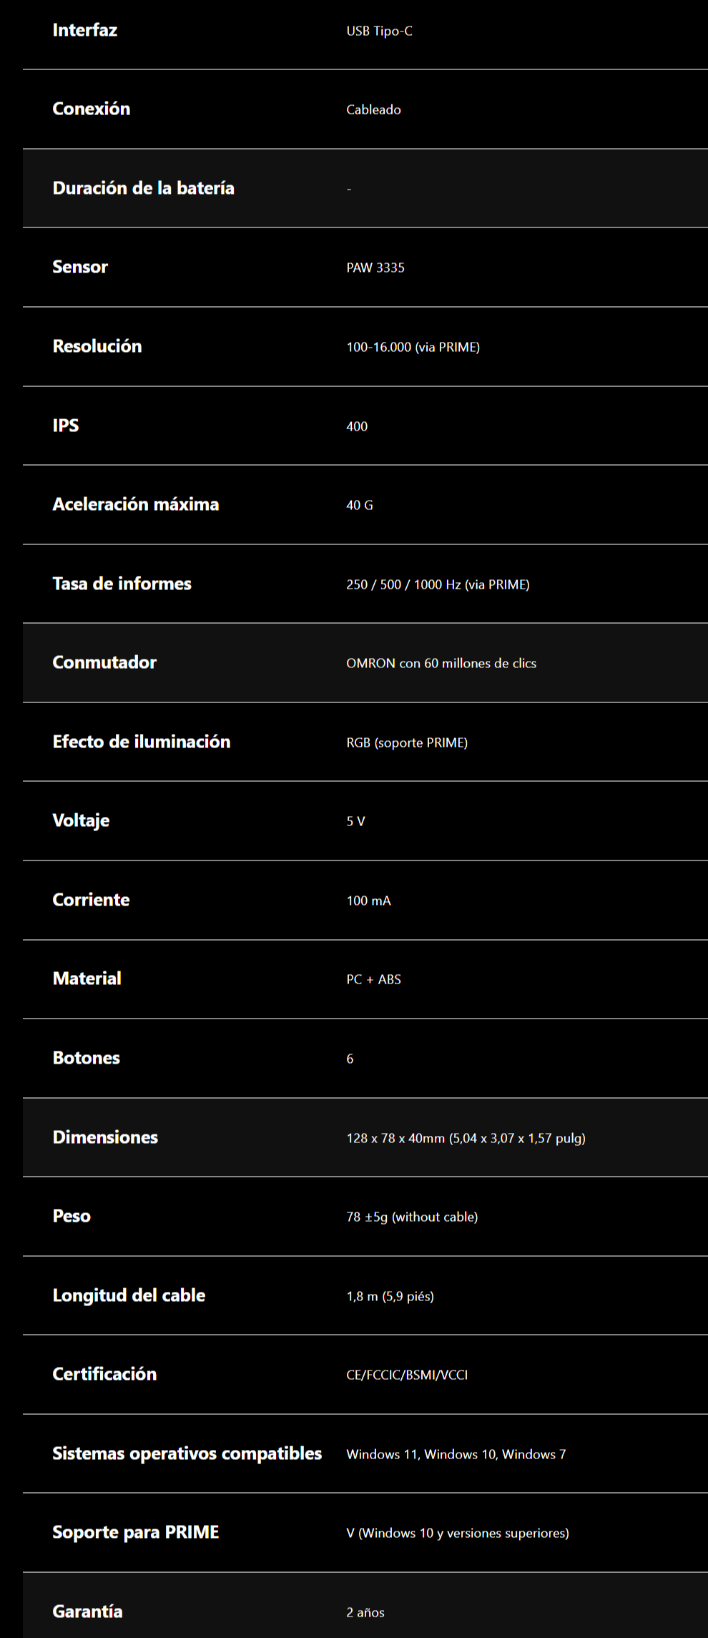Click the OMRON con 60 millones text

point(441,663)
